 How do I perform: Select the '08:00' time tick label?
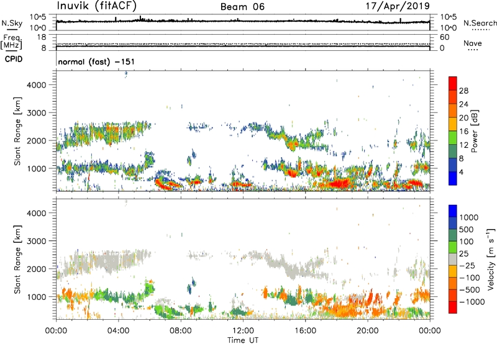(x=181, y=331)
